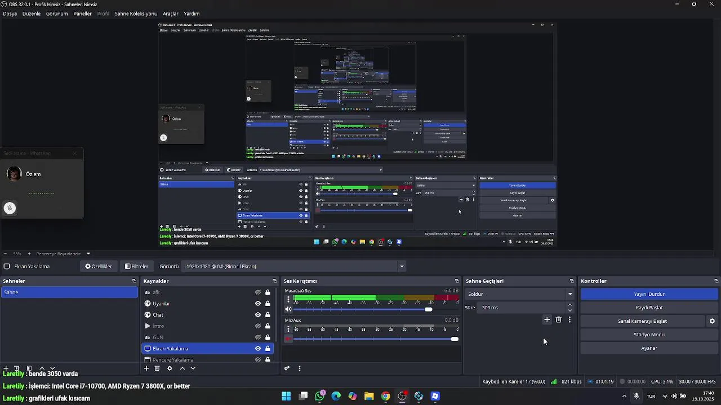Undock the Kontroller panel

pyautogui.click(x=716, y=281)
